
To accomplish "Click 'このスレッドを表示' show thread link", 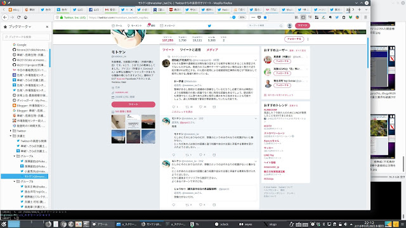I will (182, 111).
